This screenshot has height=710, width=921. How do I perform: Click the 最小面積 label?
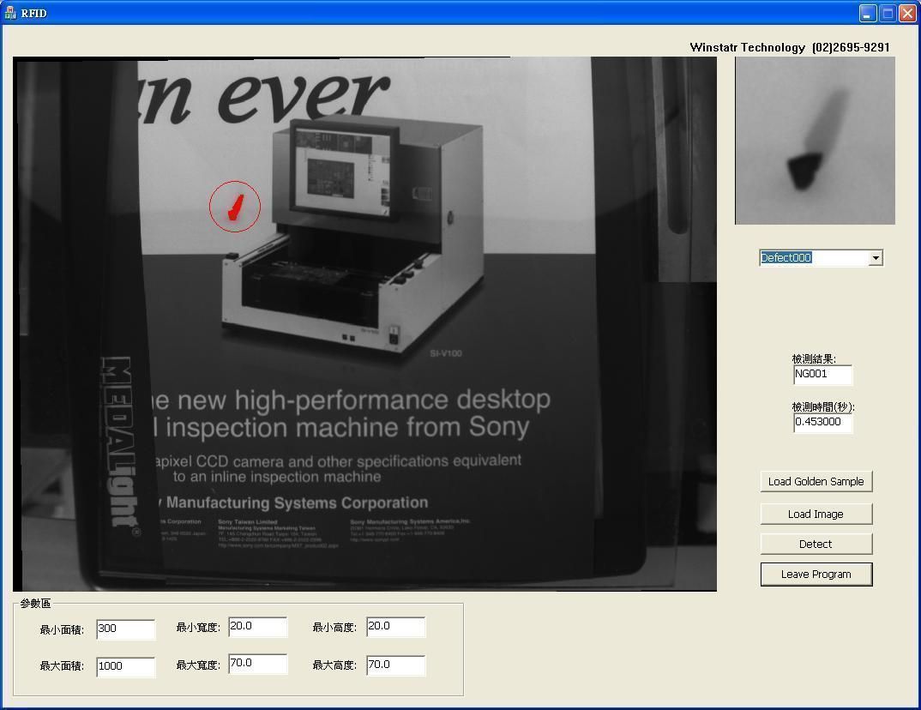(62, 630)
